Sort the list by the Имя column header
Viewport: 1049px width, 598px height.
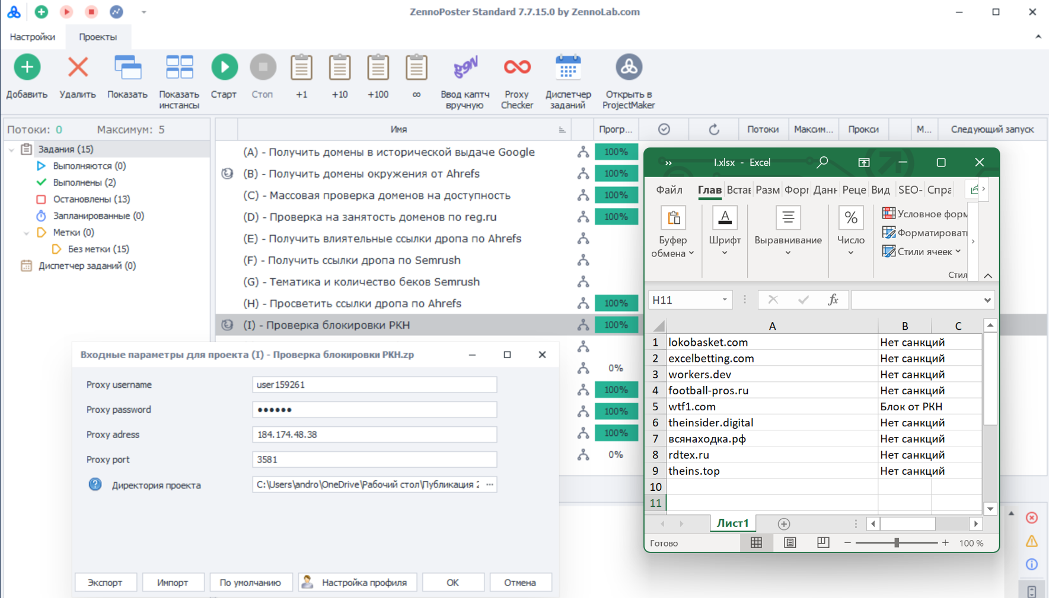[398, 130]
